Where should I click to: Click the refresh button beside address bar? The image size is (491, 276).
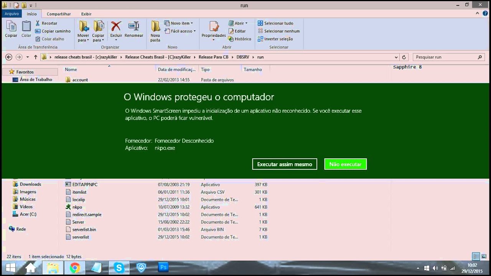404,57
